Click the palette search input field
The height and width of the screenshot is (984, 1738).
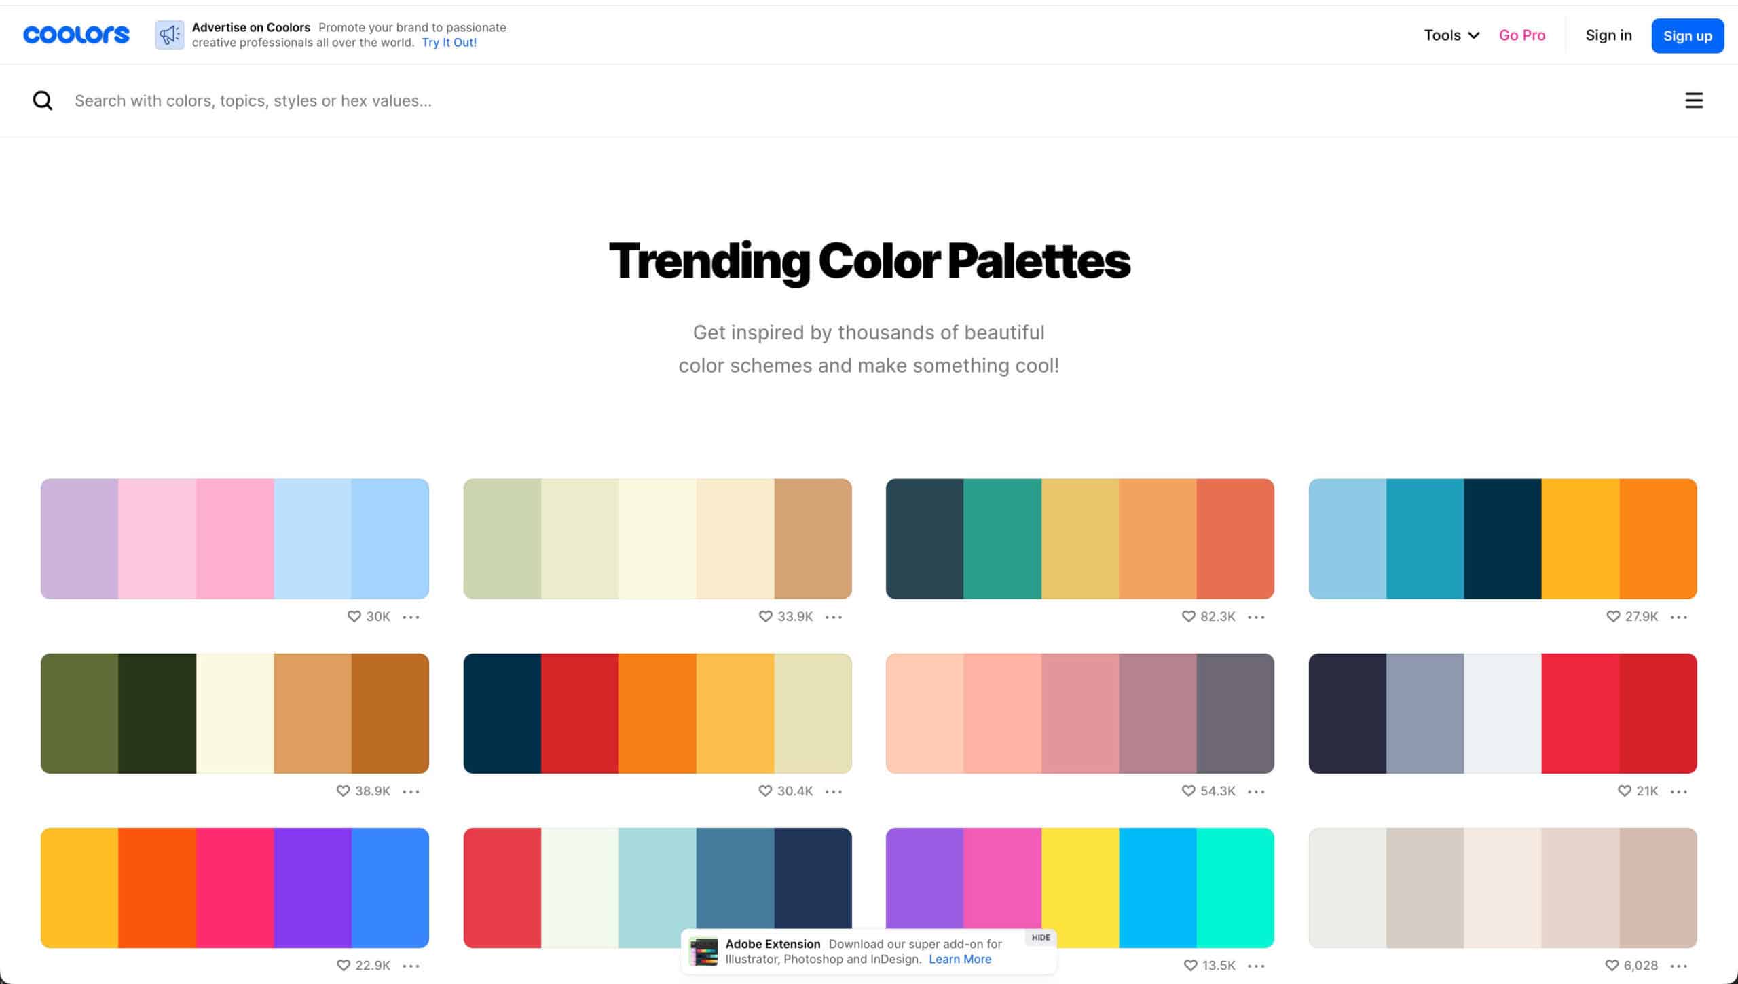click(x=869, y=100)
